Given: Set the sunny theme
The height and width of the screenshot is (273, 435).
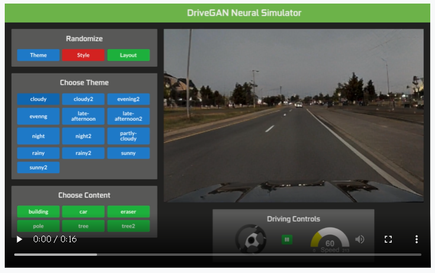Looking at the screenshot, I should click(128, 153).
